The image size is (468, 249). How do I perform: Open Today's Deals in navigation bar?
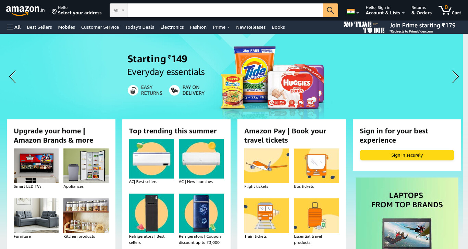click(139, 27)
